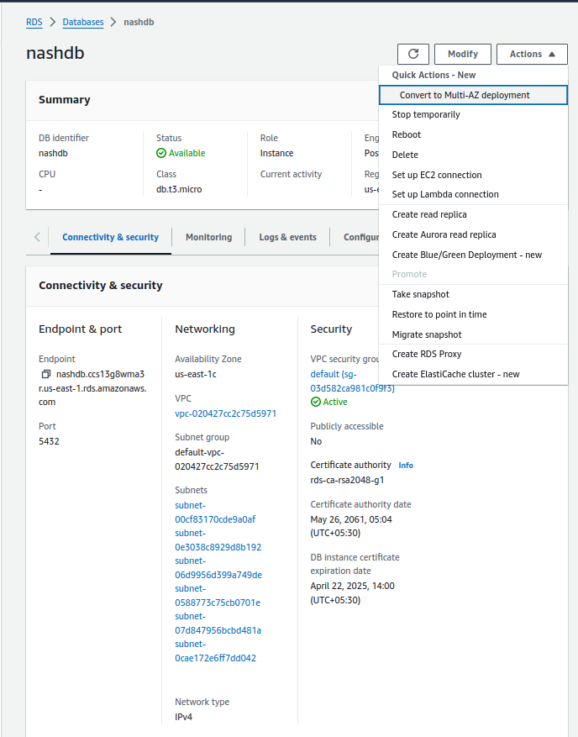This screenshot has height=737, width=578.
Task: Navigate to Databases breadcrumb link
Action: click(82, 22)
